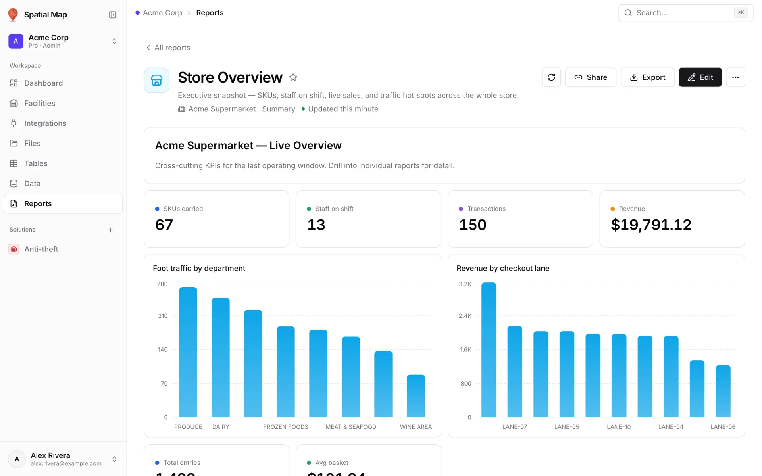Focus the Search field
The image size is (762, 476).
pyautogui.click(x=685, y=13)
